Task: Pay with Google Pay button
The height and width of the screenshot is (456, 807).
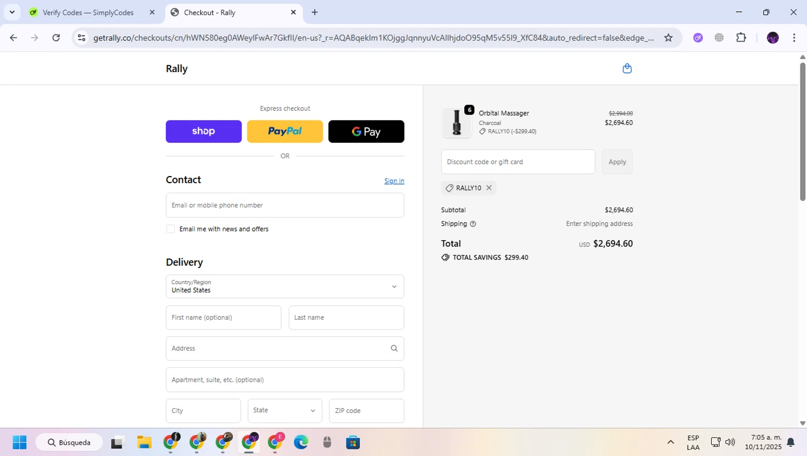Action: (366, 131)
